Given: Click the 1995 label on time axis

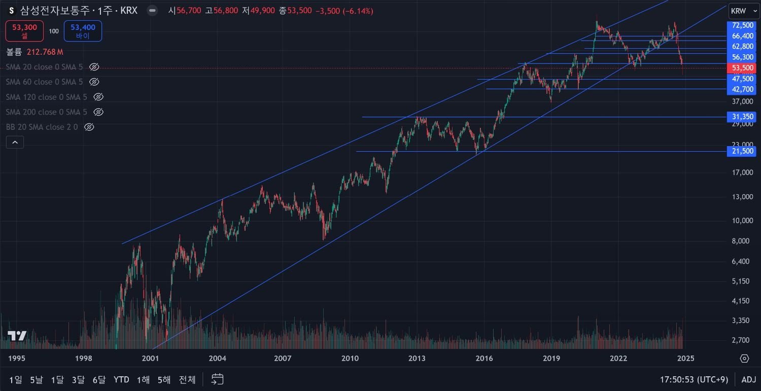Looking at the screenshot, I should 17,359.
